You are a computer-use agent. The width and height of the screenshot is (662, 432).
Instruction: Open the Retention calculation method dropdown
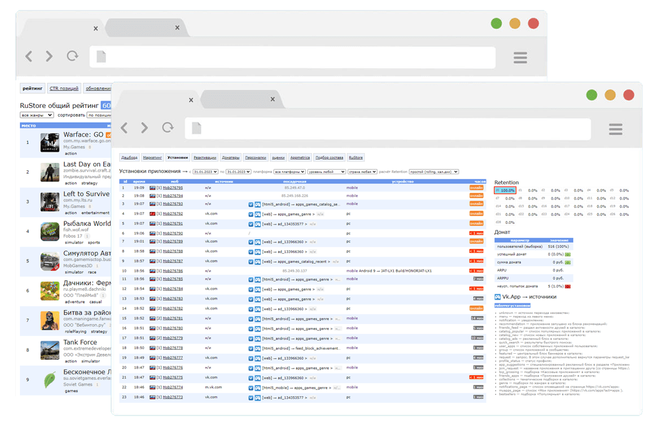[x=434, y=172]
